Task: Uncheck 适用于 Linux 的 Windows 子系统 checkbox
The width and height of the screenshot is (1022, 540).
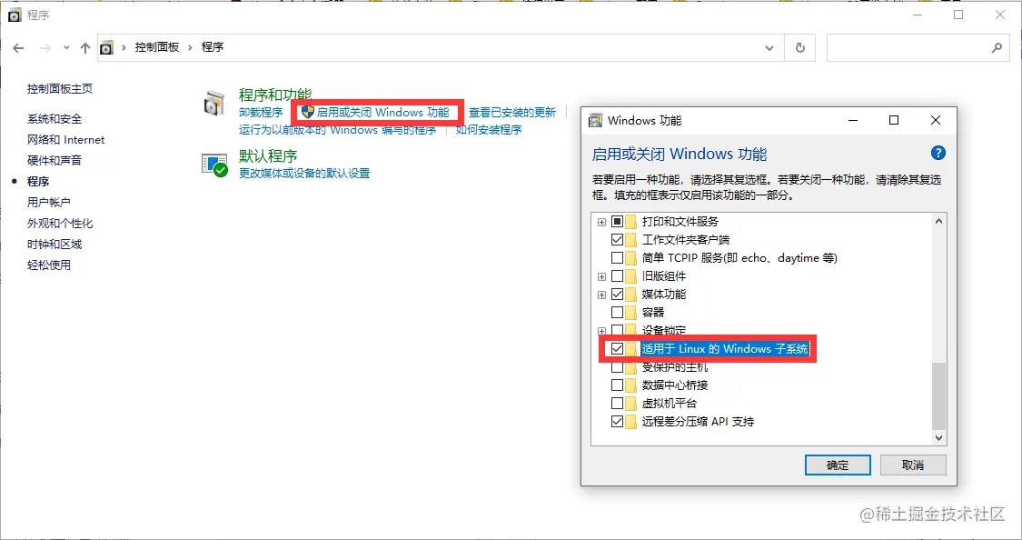Action: 617,349
